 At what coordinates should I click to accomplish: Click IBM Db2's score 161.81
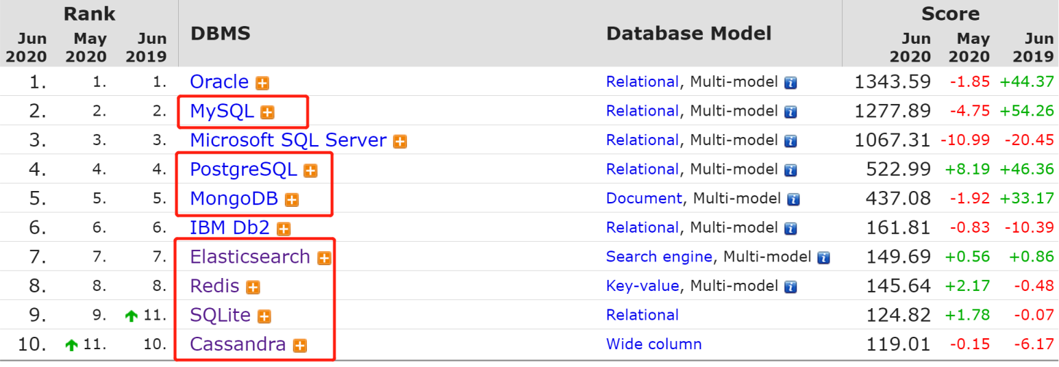[x=899, y=228]
